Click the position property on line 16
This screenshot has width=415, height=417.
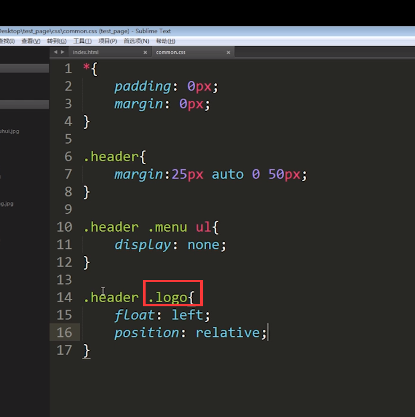tap(147, 333)
